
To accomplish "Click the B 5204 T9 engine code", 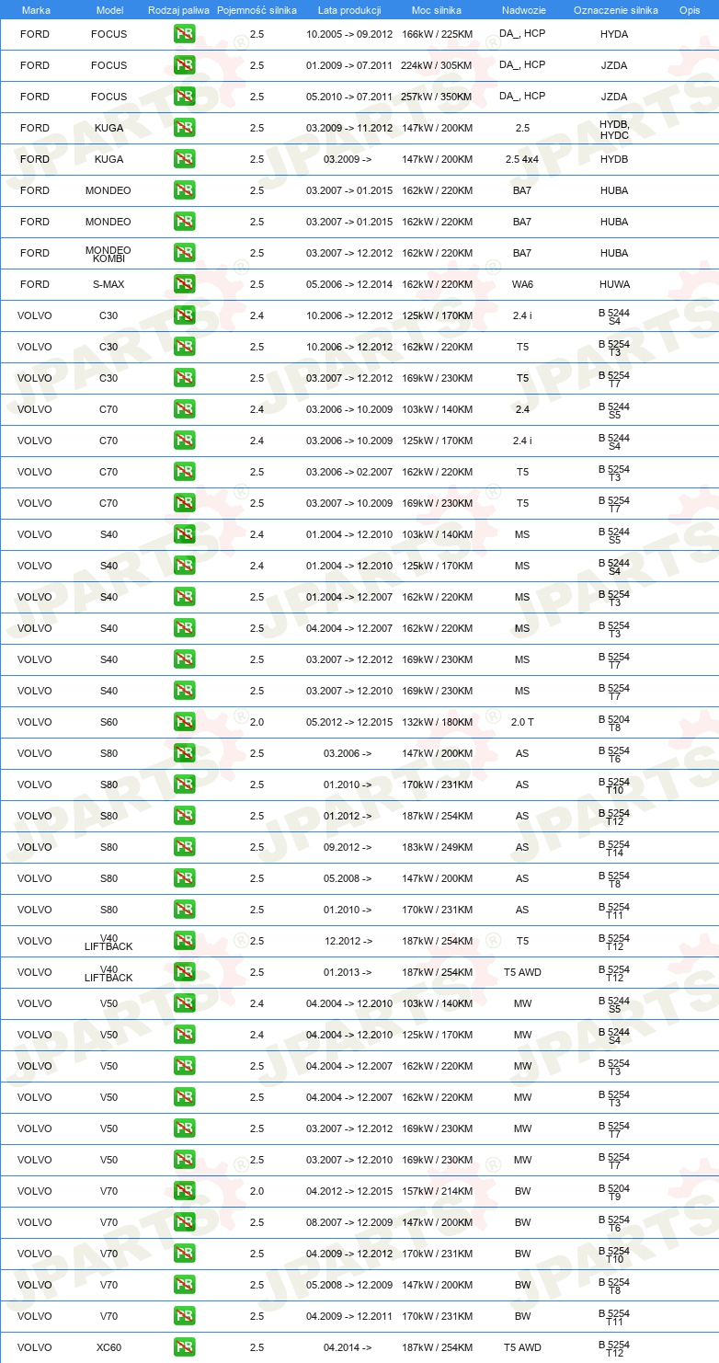I will [x=614, y=1192].
